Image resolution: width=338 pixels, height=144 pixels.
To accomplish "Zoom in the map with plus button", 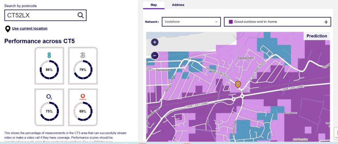I will click(155, 42).
